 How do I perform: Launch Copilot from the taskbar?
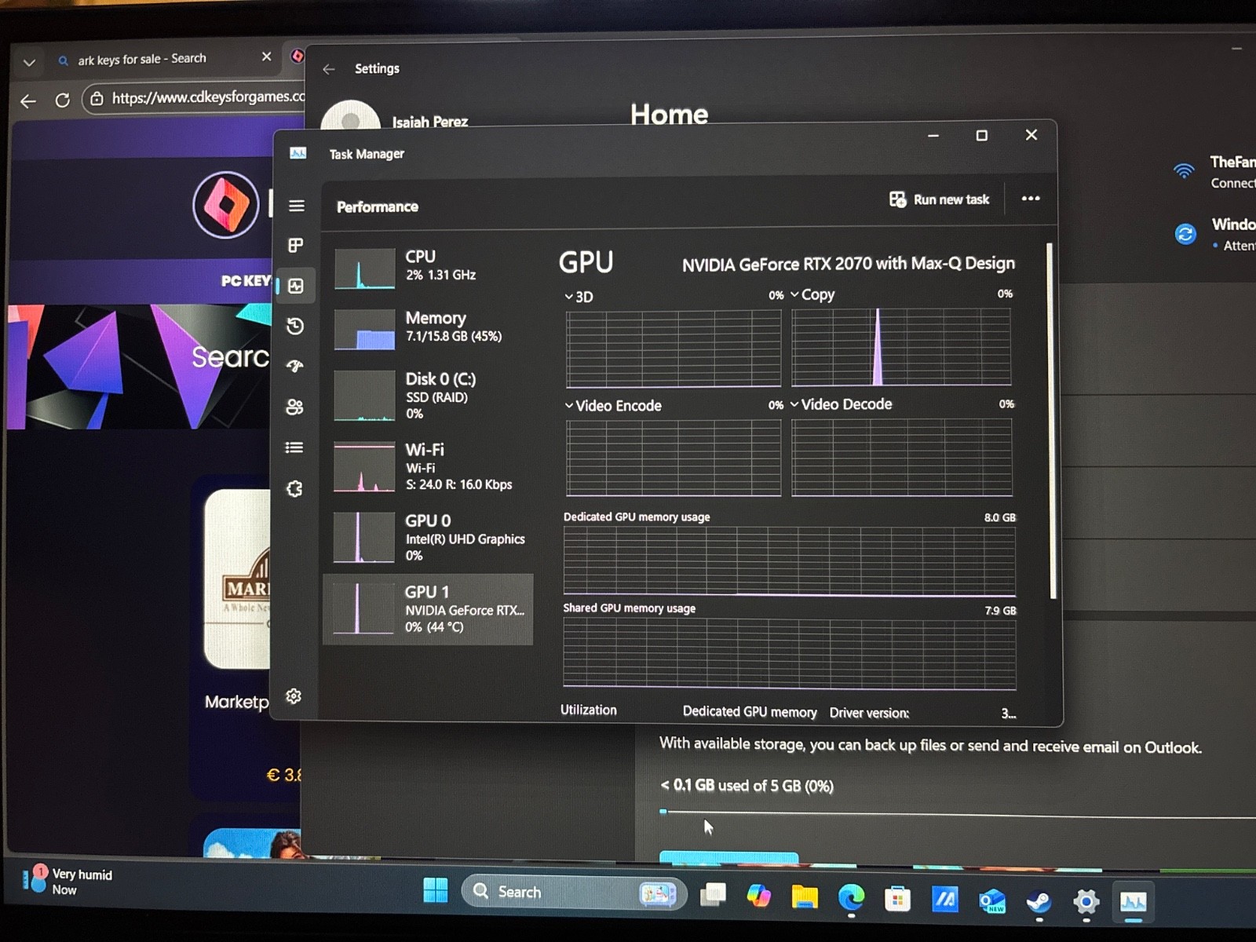759,894
